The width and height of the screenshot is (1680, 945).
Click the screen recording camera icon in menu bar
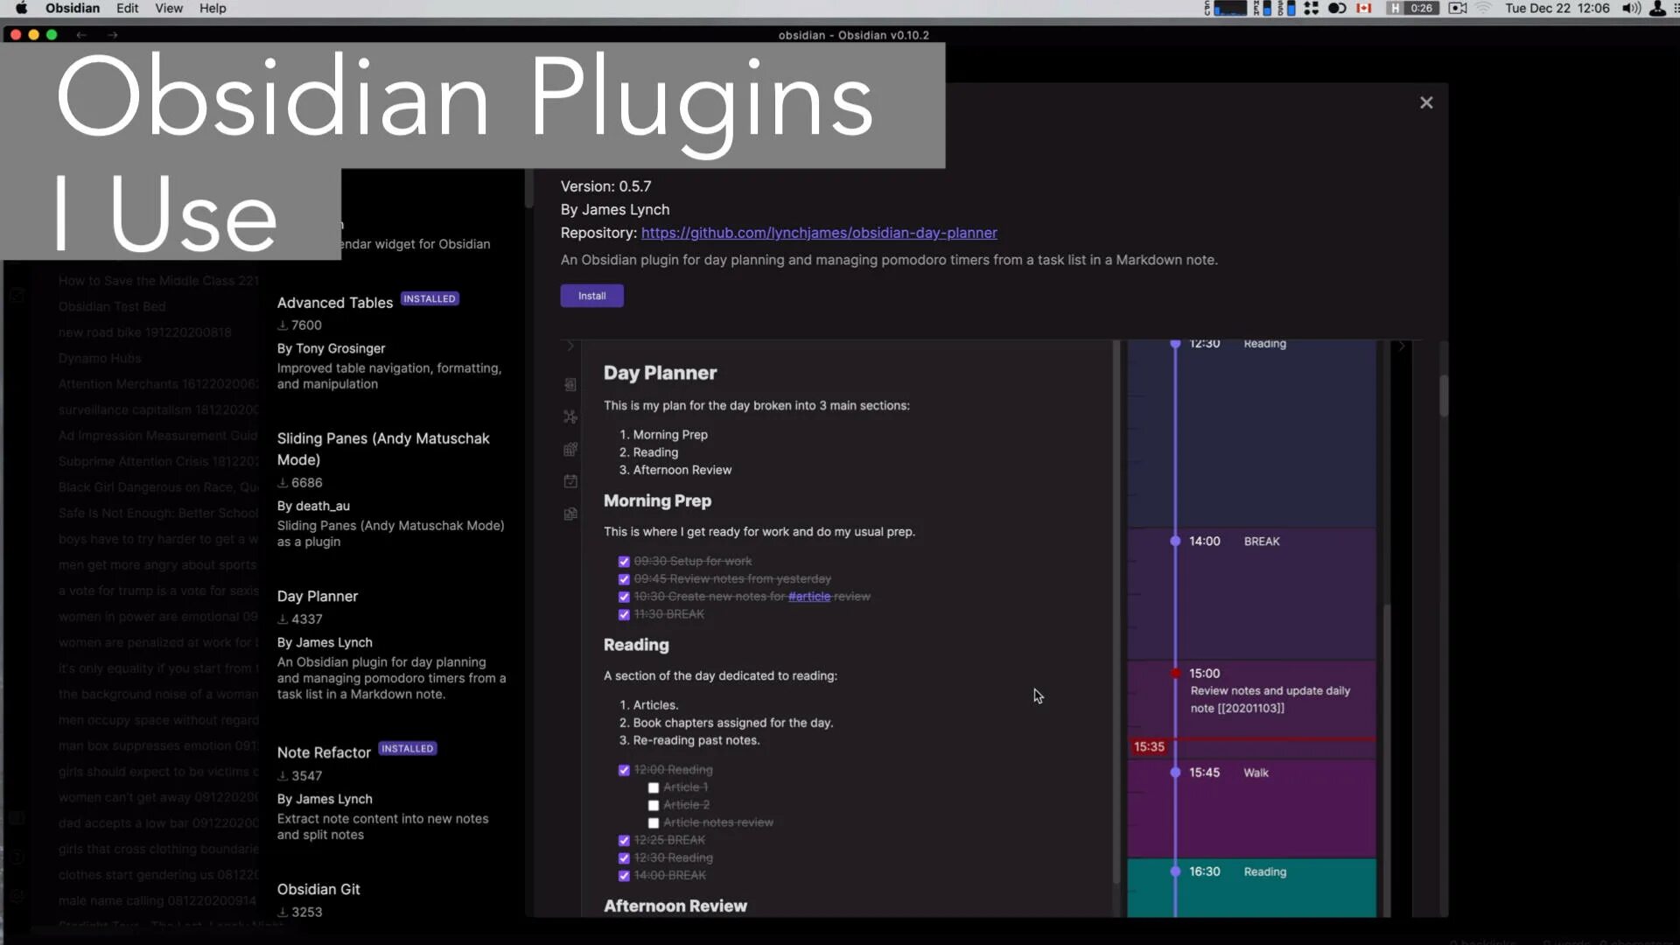1458,8
